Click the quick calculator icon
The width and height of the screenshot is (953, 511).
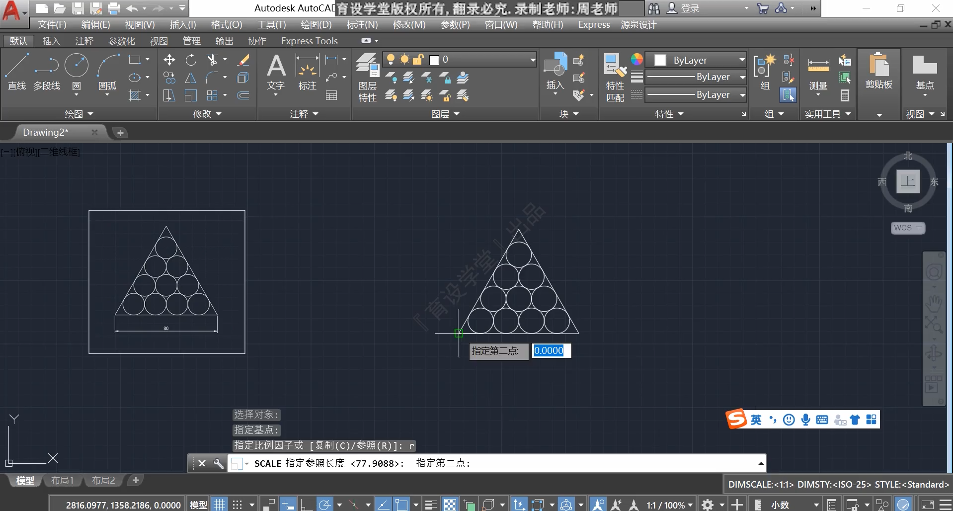[845, 95]
